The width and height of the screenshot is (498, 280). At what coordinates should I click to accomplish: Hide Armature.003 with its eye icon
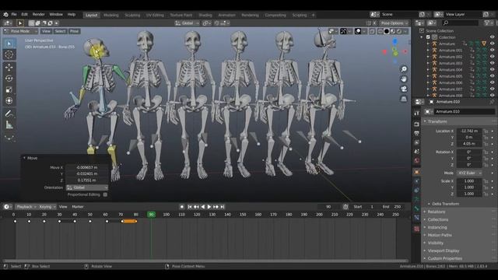(x=493, y=63)
